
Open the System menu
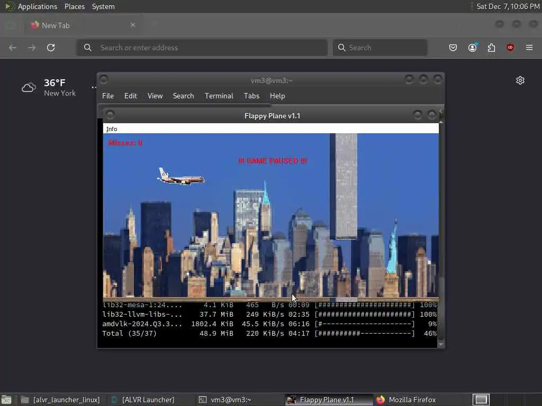click(103, 6)
